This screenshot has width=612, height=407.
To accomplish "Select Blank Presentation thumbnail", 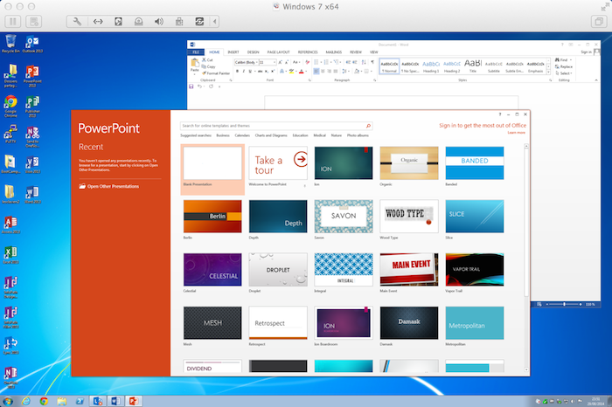I will click(212, 163).
